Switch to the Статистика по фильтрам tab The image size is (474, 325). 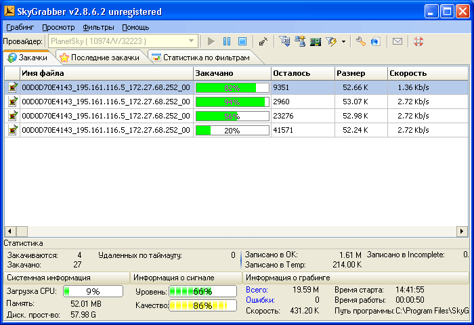coord(202,58)
